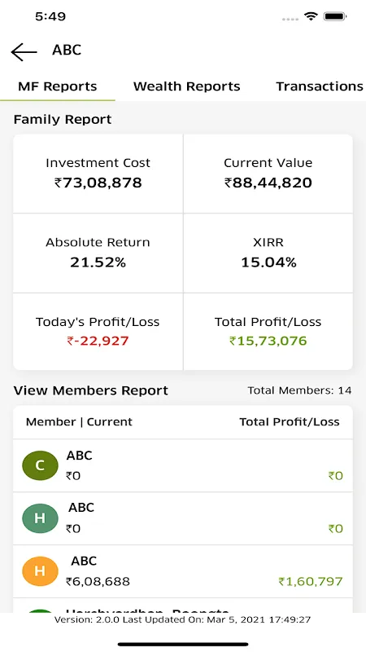Tap the Total Profit/Loss ₹15,73,076 card
366x652 pixels.
click(x=268, y=332)
